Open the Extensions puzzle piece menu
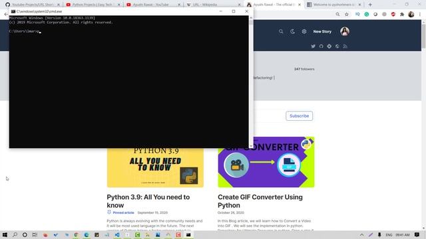The width and height of the screenshot is (426, 239). [x=402, y=15]
